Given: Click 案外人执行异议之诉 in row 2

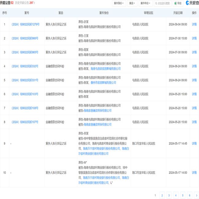Looking at the screenshot, I should [56, 38].
